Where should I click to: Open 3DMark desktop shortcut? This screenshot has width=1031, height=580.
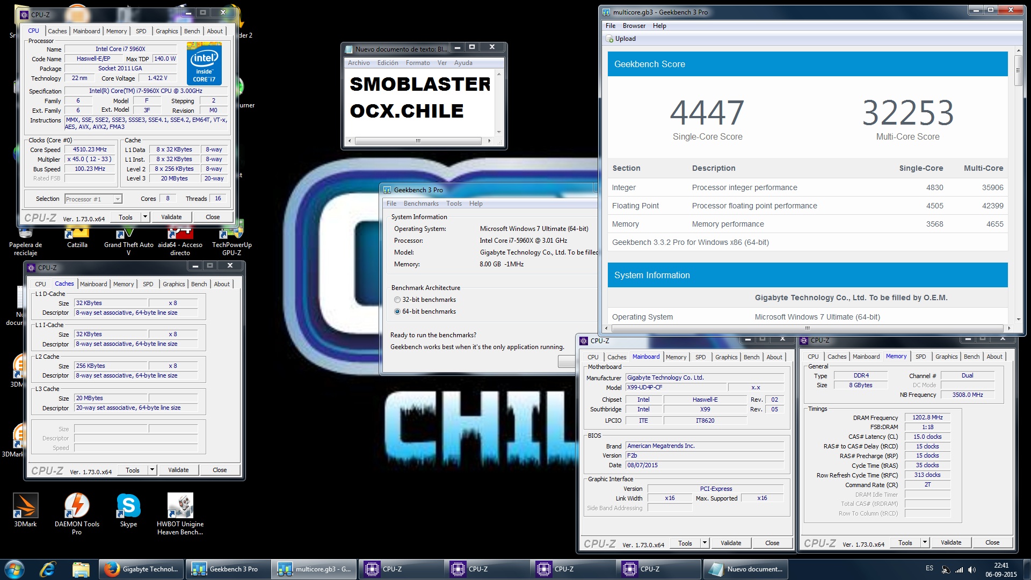25,510
